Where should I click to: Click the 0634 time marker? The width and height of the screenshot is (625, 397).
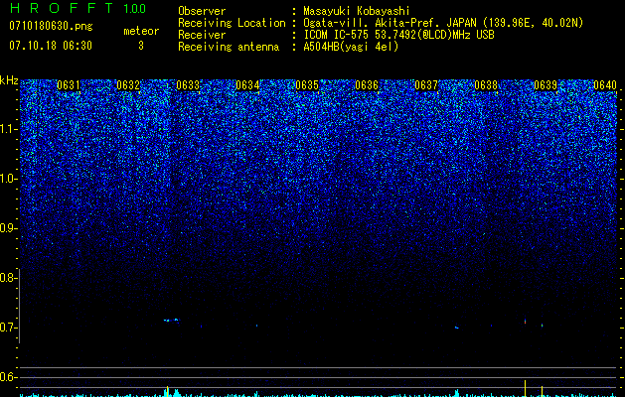pos(247,85)
